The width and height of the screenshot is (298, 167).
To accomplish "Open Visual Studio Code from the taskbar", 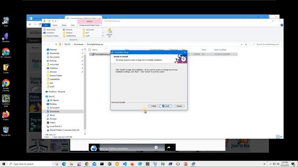I will click(125, 164).
